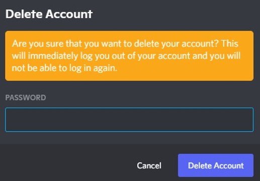Click the Cancel button
This screenshot has height=181, width=260.
coord(149,165)
